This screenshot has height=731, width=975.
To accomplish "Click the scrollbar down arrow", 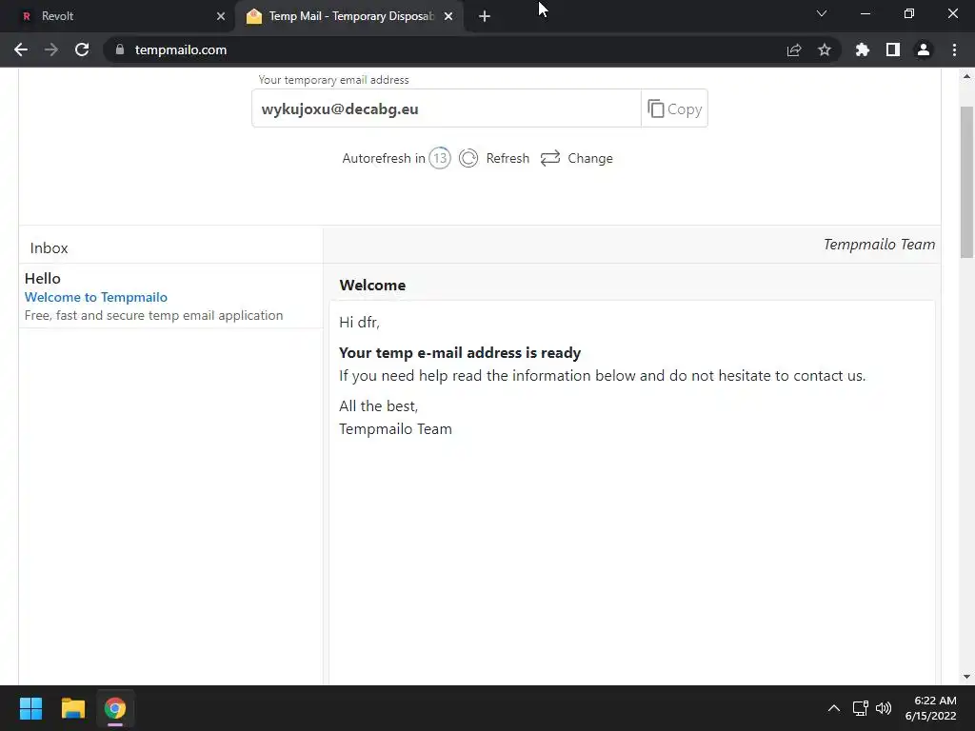I will coord(966,677).
